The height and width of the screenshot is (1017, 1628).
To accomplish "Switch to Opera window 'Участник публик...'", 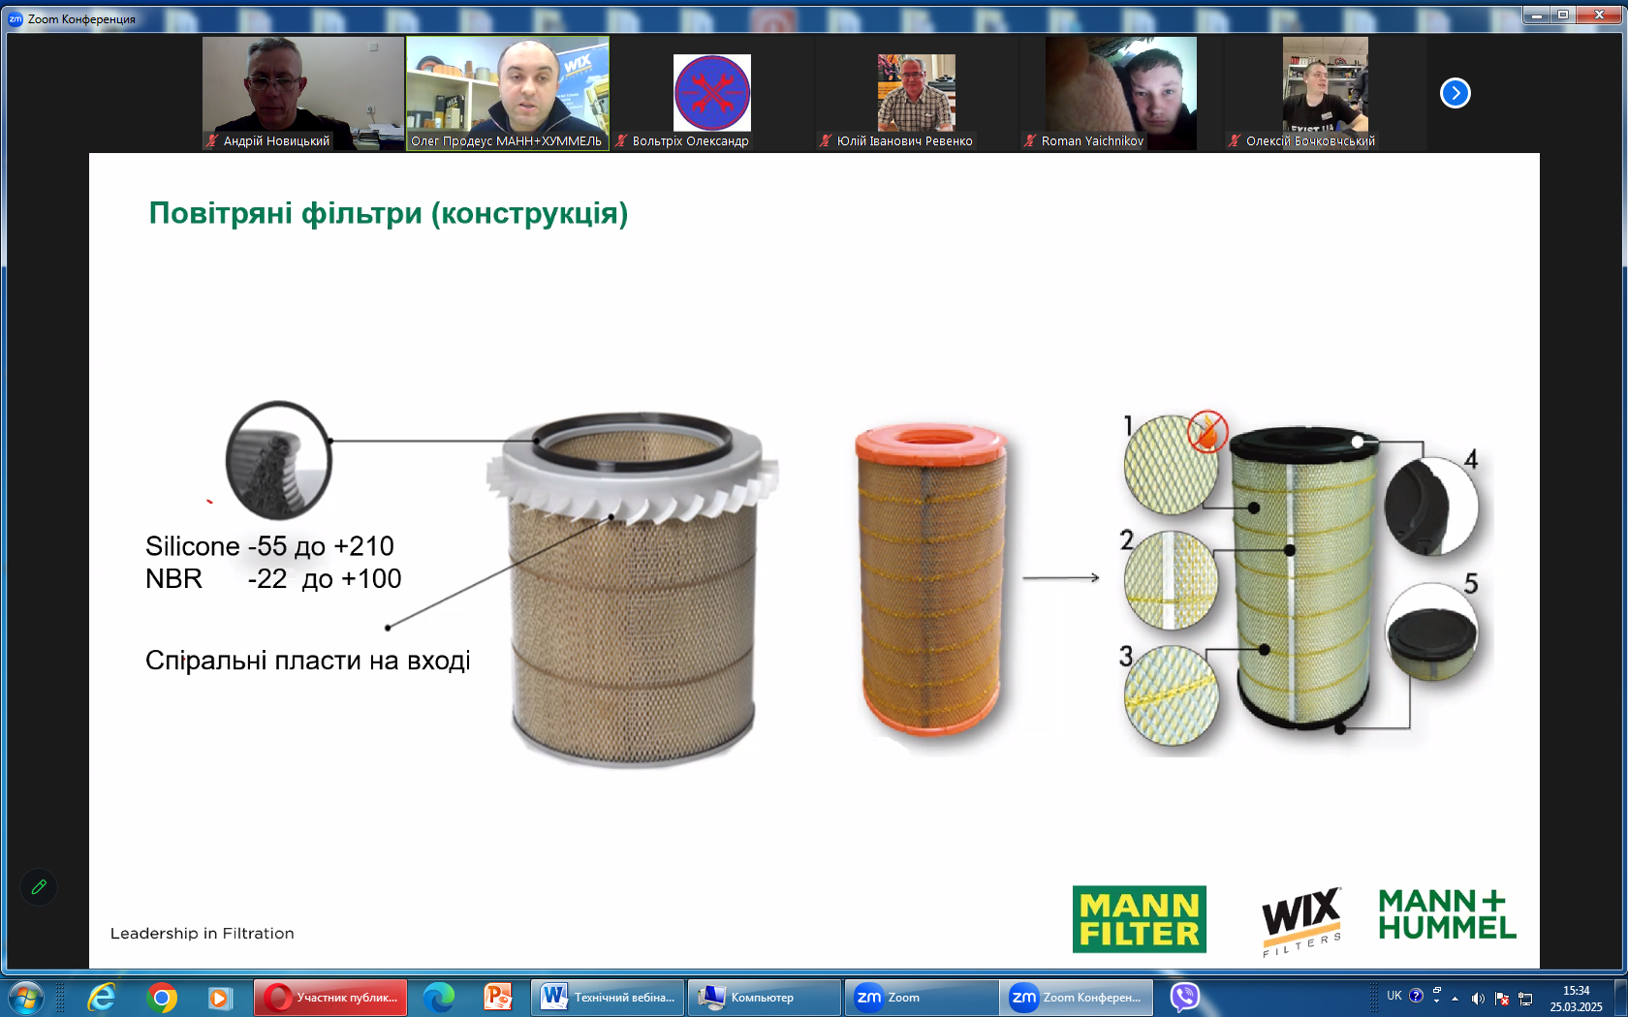I will coord(330,998).
